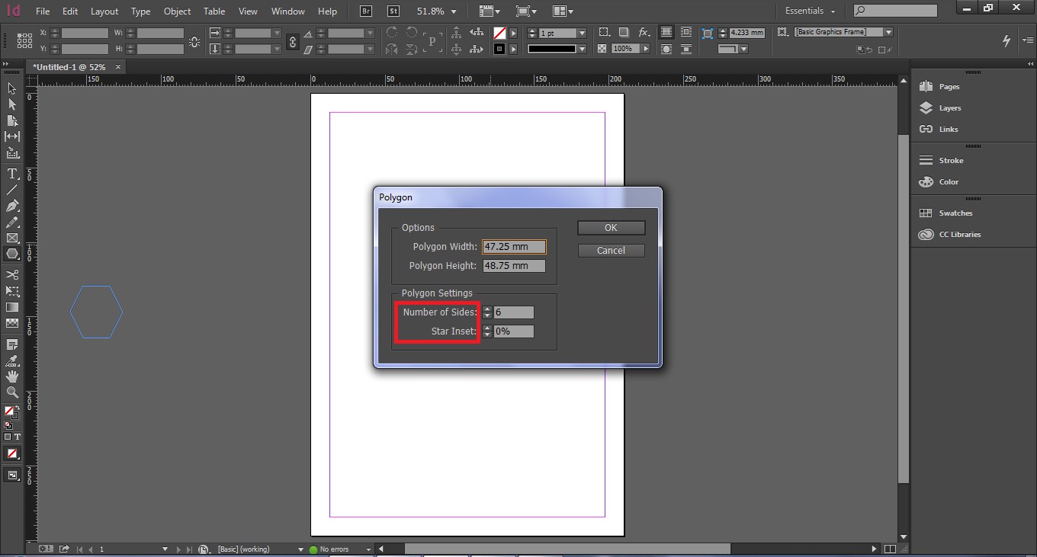The image size is (1037, 557).
Task: Click the Star Inset field
Action: point(514,331)
